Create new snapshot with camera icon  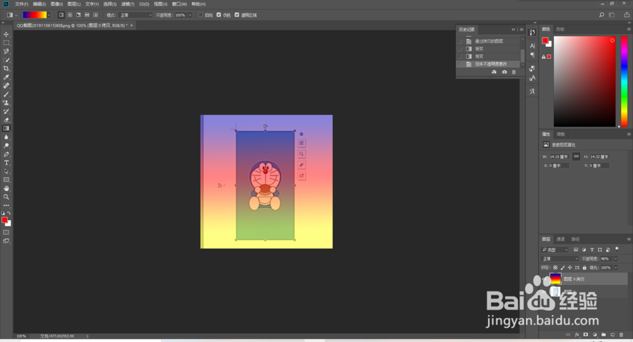click(x=505, y=72)
